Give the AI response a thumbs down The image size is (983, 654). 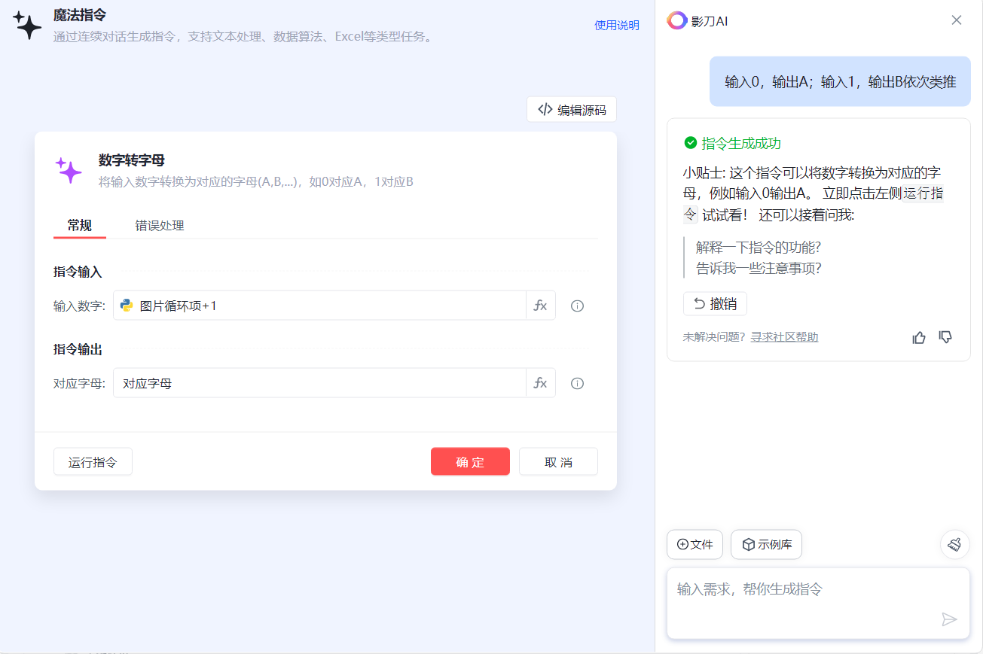(x=945, y=337)
